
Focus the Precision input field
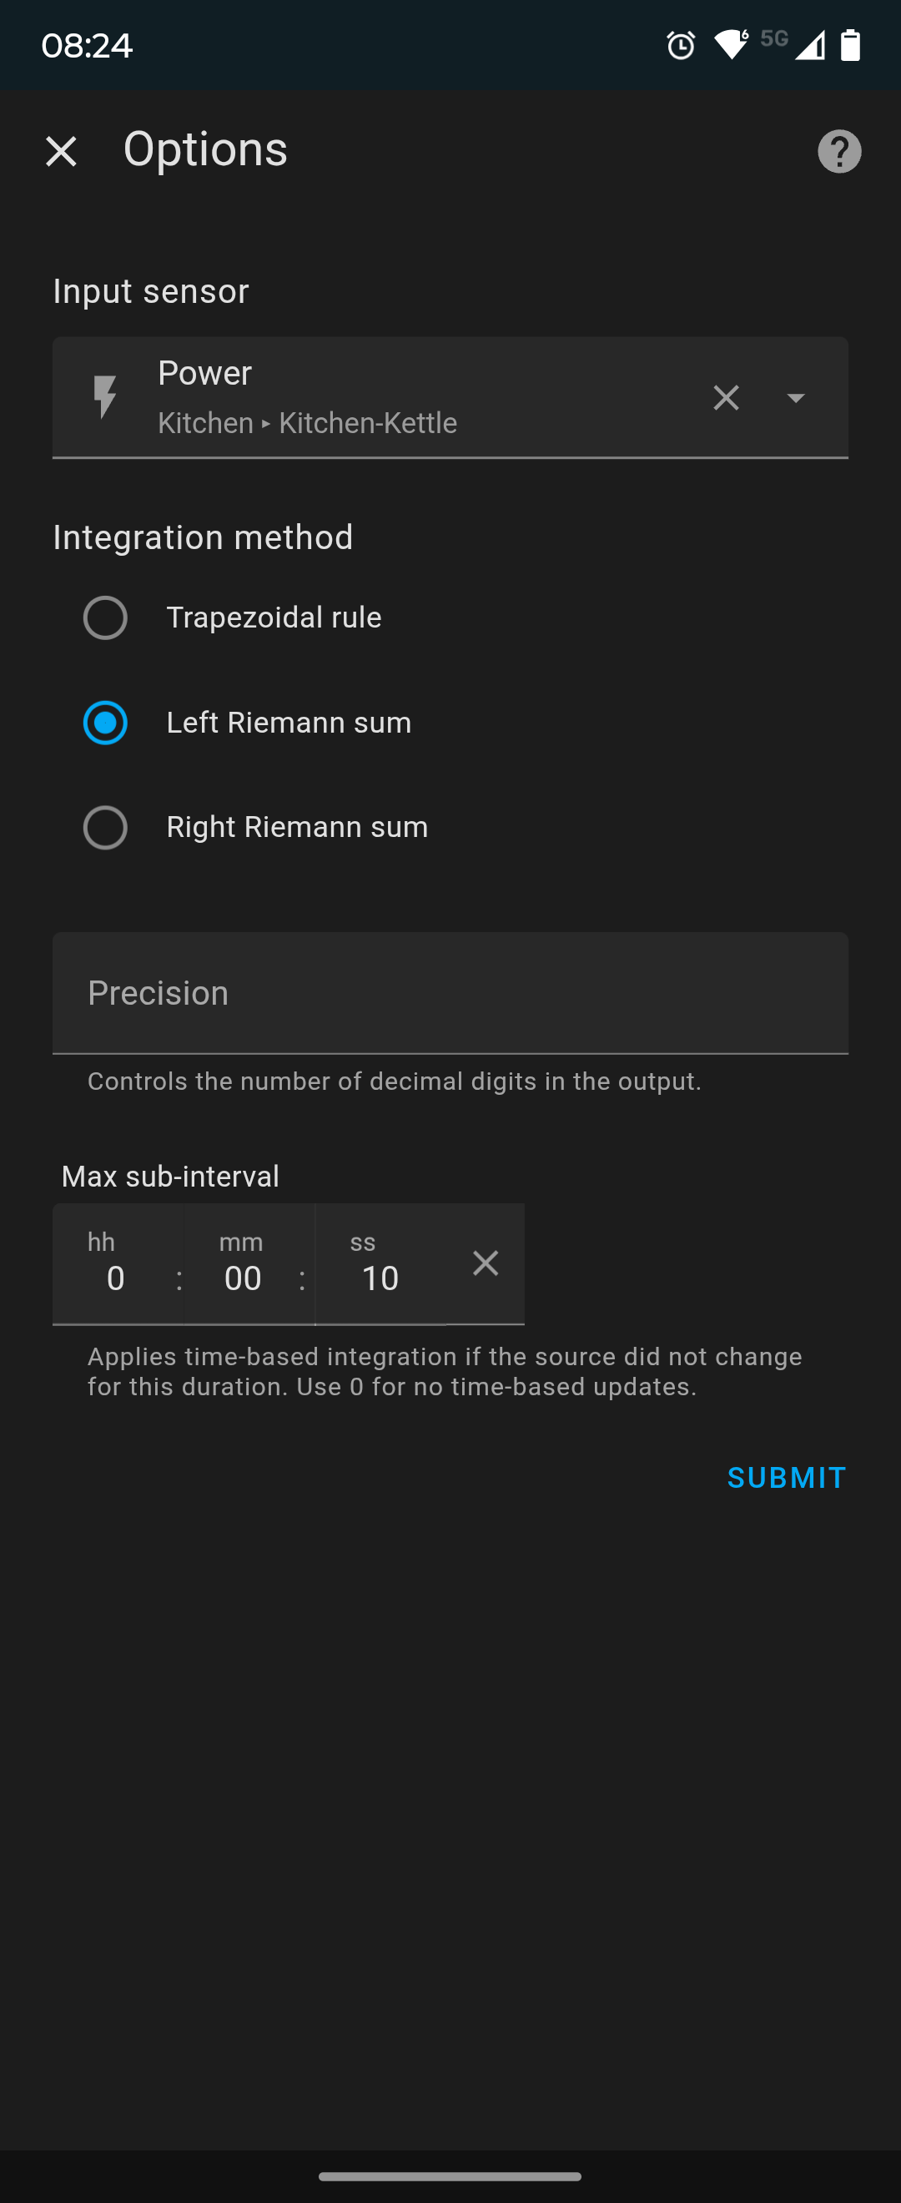pyautogui.click(x=450, y=993)
